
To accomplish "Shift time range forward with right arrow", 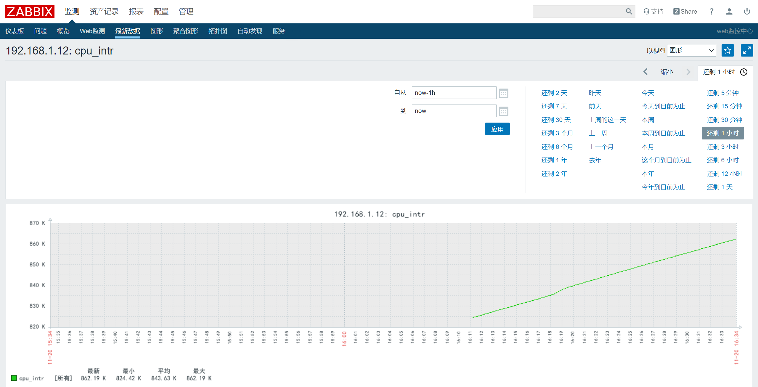I will [688, 72].
